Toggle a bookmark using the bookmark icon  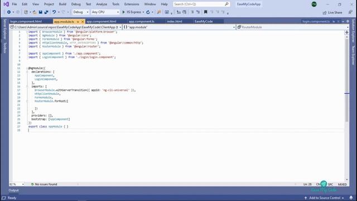coord(206,12)
